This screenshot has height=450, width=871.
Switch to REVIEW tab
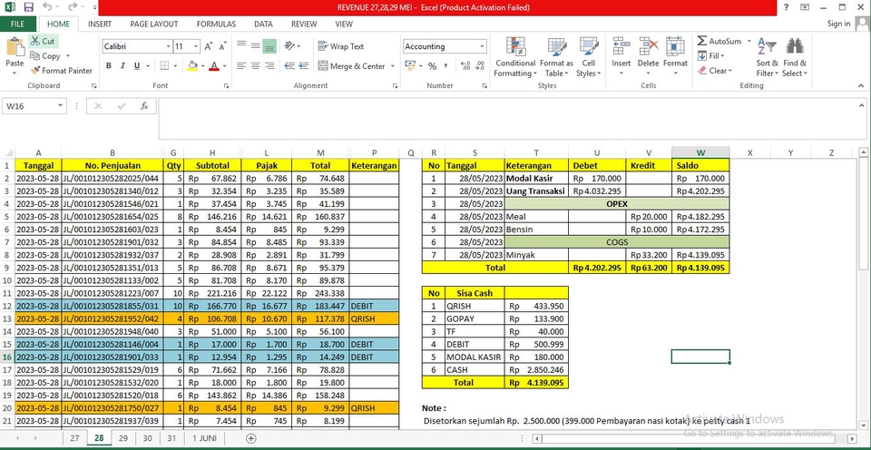tap(304, 24)
